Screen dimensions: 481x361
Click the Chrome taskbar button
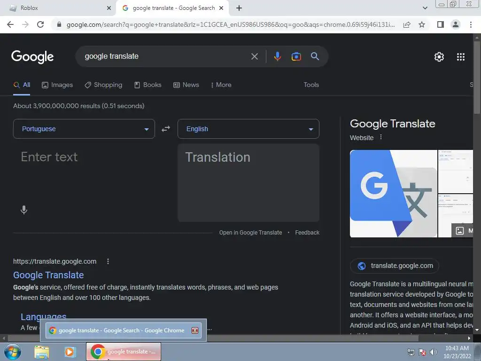(124, 352)
